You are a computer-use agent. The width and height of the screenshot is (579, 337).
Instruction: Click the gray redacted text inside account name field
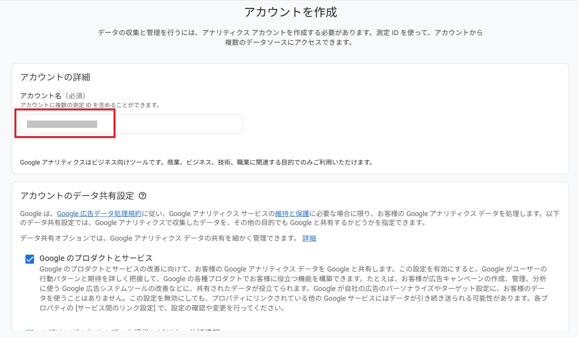62,124
